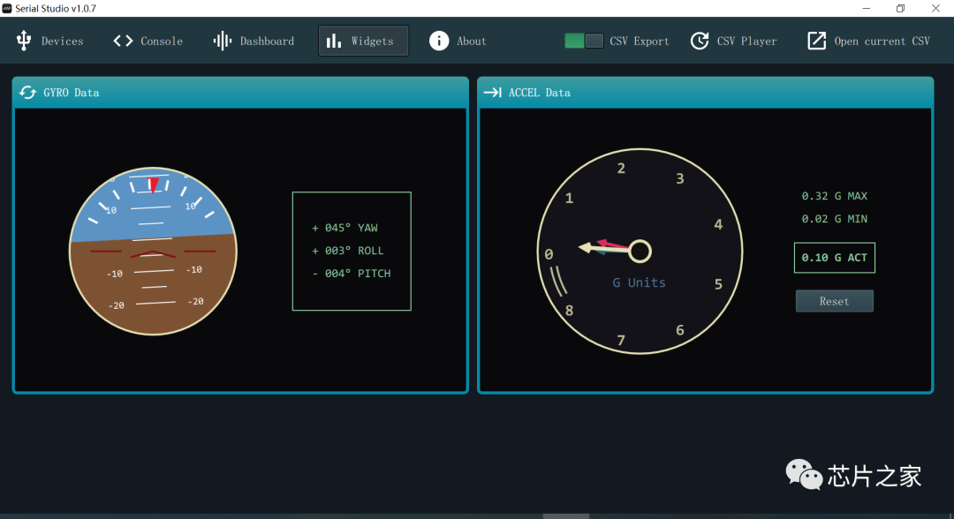Click the GYRO Data refresh icon

click(28, 93)
